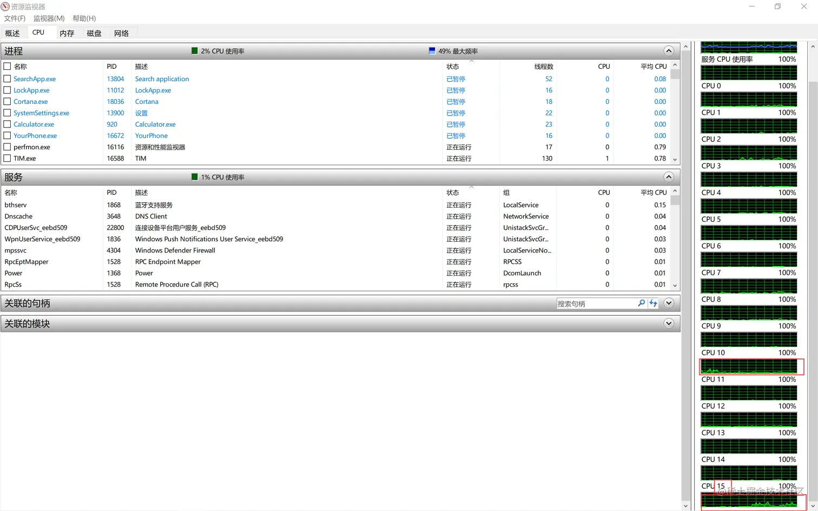818x511 pixels.
Task: Click the search icon in the handles search box
Action: tap(641, 303)
